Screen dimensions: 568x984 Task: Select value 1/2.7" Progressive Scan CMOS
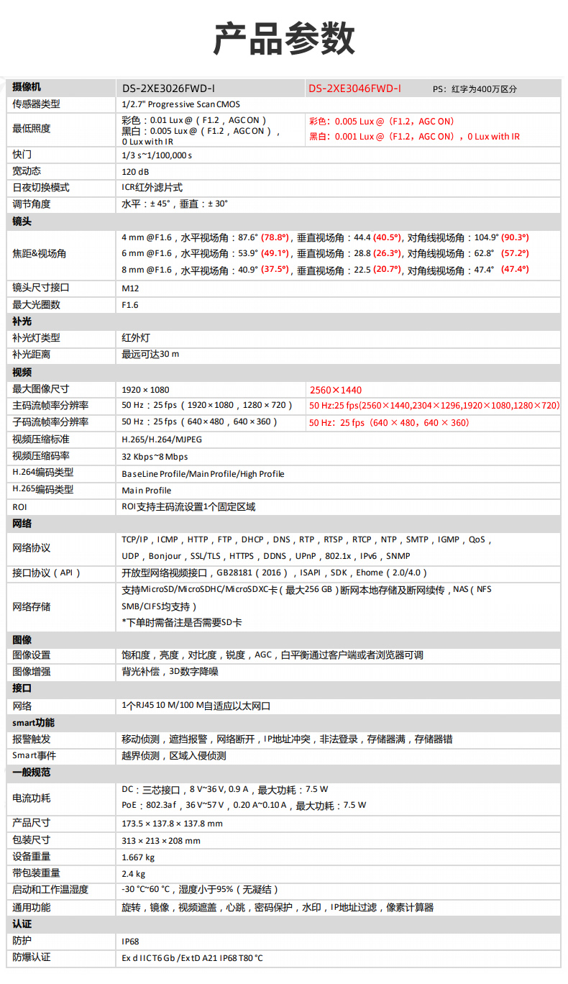point(181,104)
